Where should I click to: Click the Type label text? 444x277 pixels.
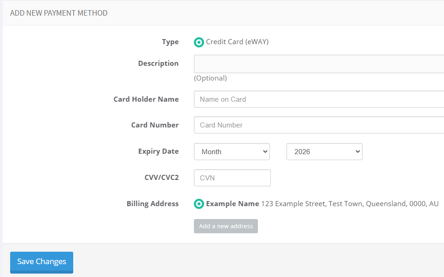click(170, 42)
